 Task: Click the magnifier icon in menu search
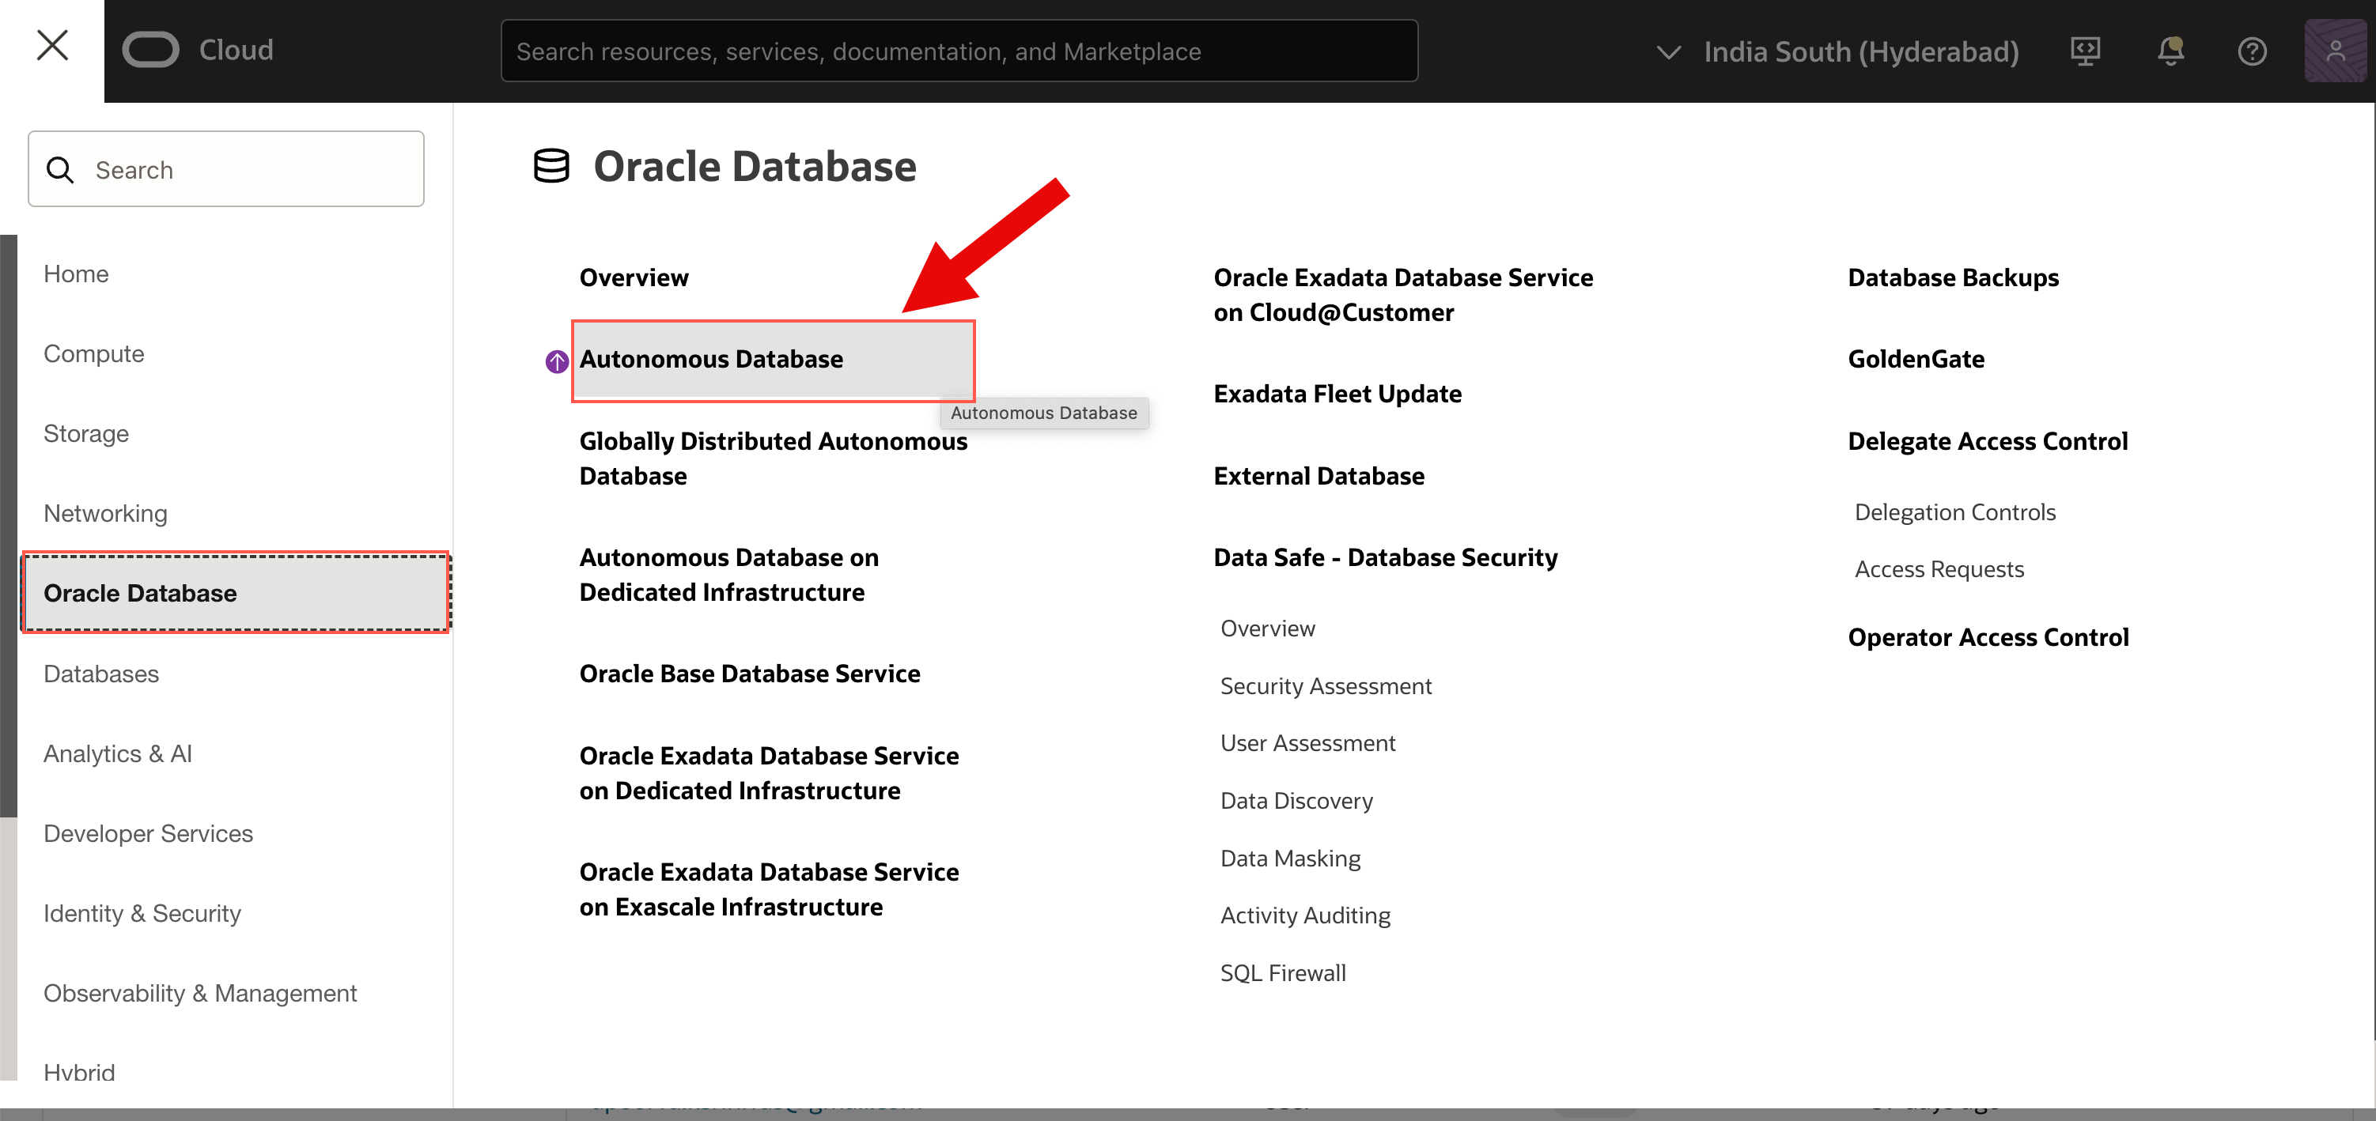pos(61,171)
